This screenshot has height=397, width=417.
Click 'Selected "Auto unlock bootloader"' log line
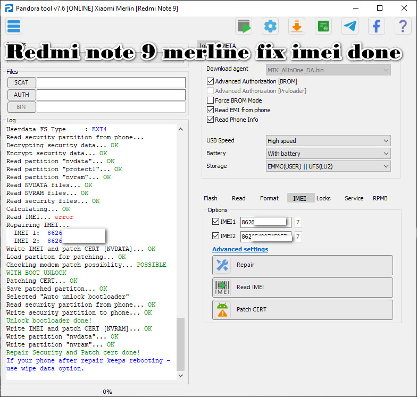[x=68, y=297]
